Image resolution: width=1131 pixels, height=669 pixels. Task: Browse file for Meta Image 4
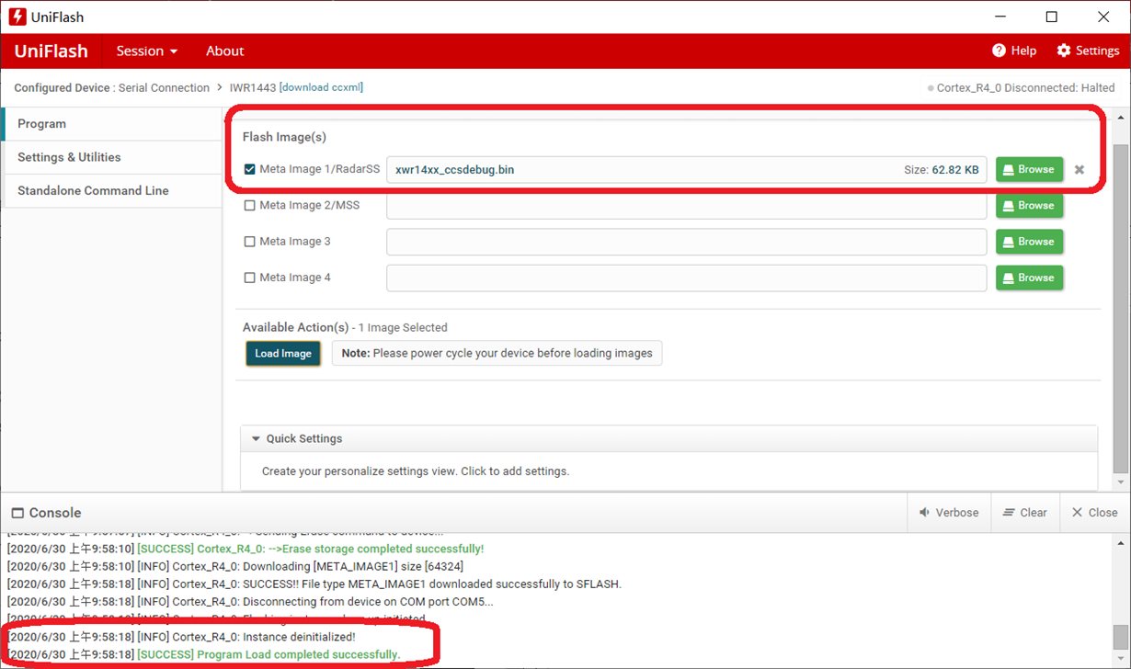(x=1029, y=277)
